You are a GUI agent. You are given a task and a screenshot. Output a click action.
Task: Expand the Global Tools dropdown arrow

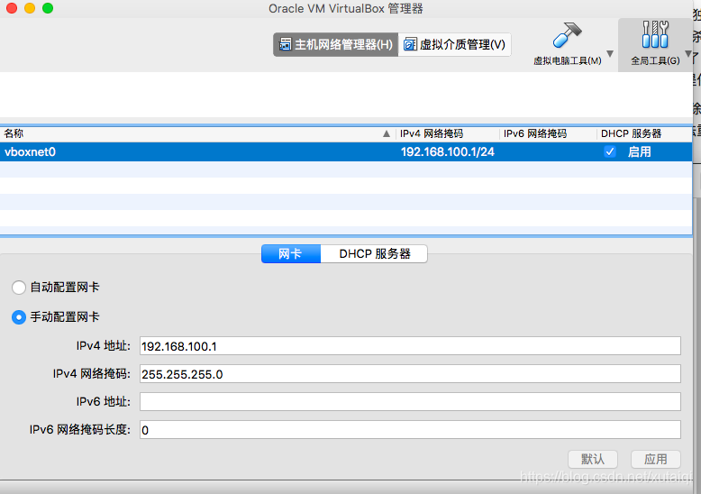point(688,54)
